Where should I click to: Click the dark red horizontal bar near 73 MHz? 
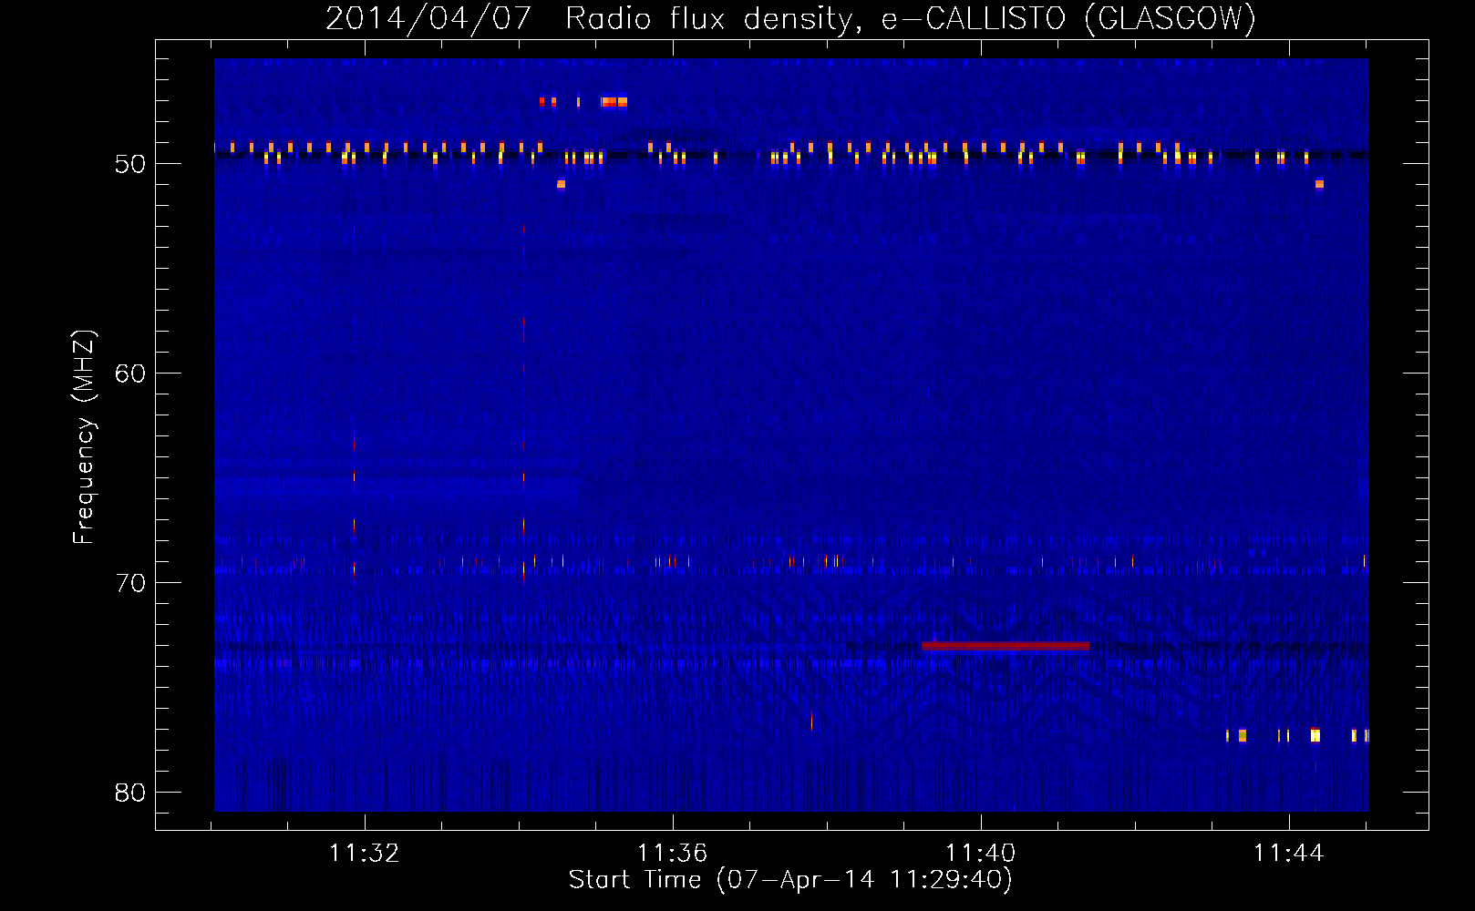[x=1006, y=646]
